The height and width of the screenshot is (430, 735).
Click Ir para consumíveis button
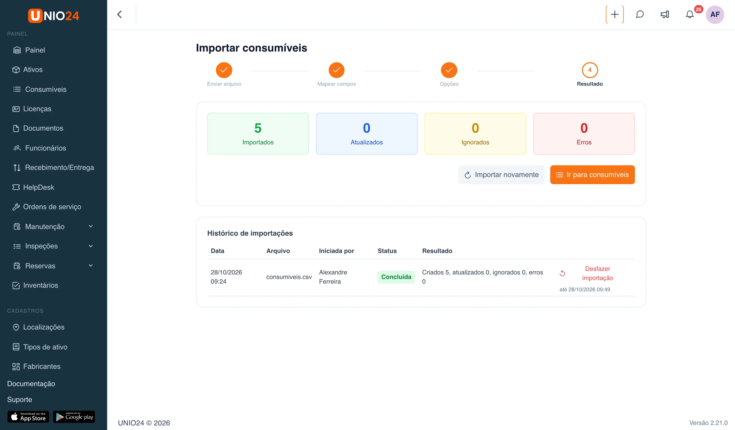pos(592,175)
